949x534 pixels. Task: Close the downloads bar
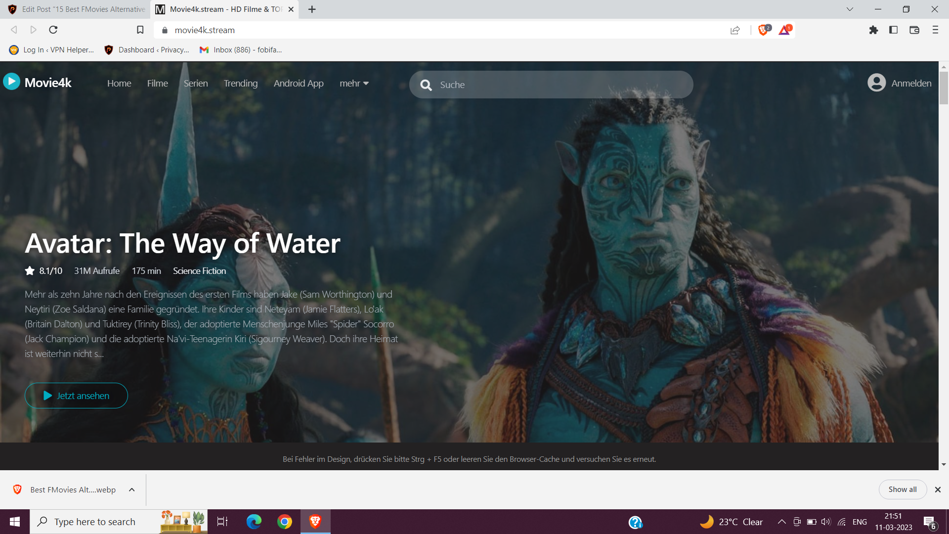click(x=938, y=489)
